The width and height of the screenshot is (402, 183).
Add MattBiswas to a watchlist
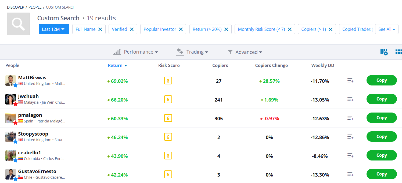tap(350, 80)
